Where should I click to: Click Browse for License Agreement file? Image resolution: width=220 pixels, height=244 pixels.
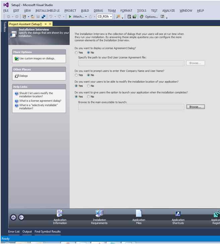click(196, 63)
